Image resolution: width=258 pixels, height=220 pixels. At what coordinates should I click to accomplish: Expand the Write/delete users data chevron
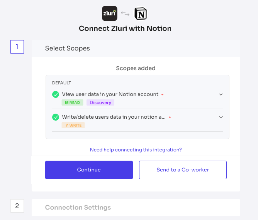coord(221,117)
